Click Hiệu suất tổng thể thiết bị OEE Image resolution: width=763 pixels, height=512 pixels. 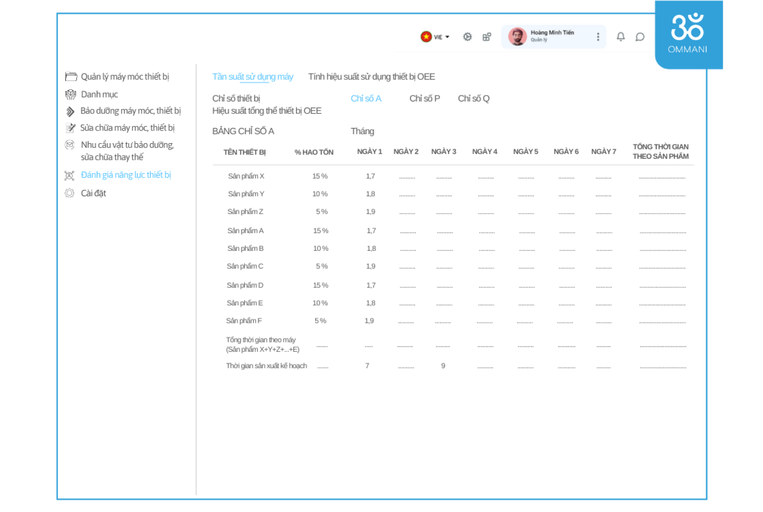pos(267,111)
